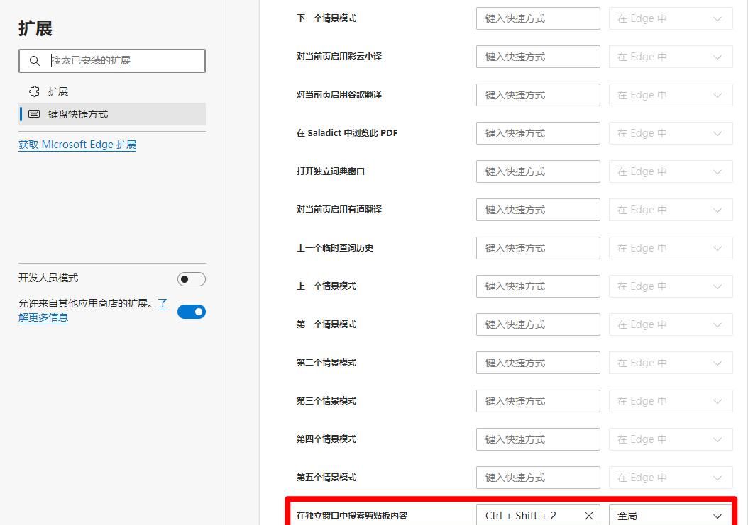Open the 获取 Microsoft Edge 扩展 link

(x=77, y=144)
